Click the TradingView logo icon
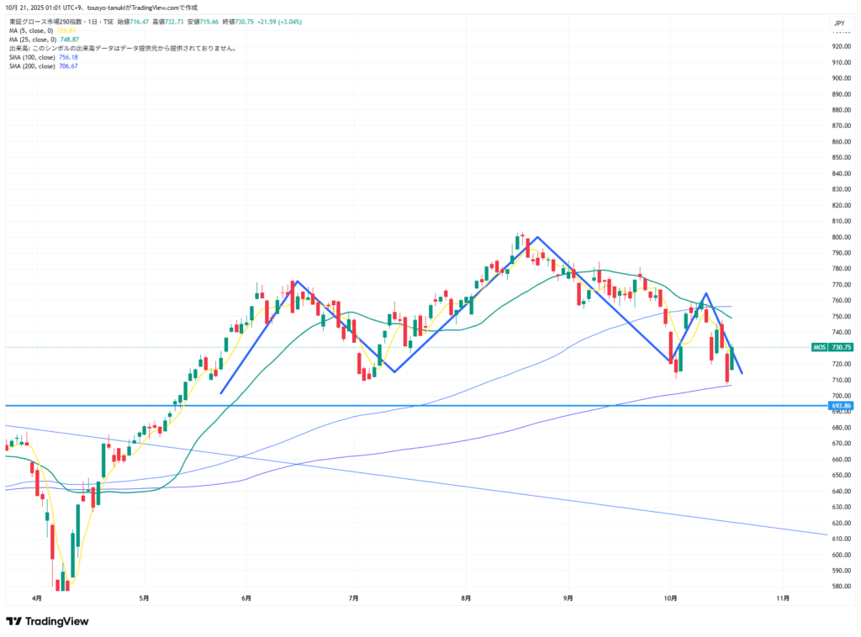Viewport: 861px width, 637px height. click(13, 621)
